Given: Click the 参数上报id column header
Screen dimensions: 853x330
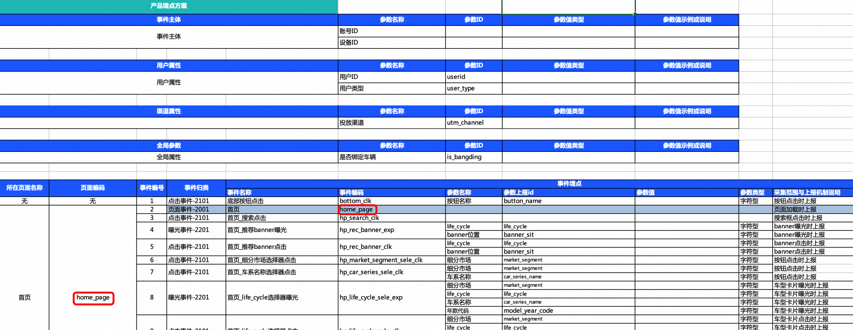Looking at the screenshot, I should (x=569, y=192).
